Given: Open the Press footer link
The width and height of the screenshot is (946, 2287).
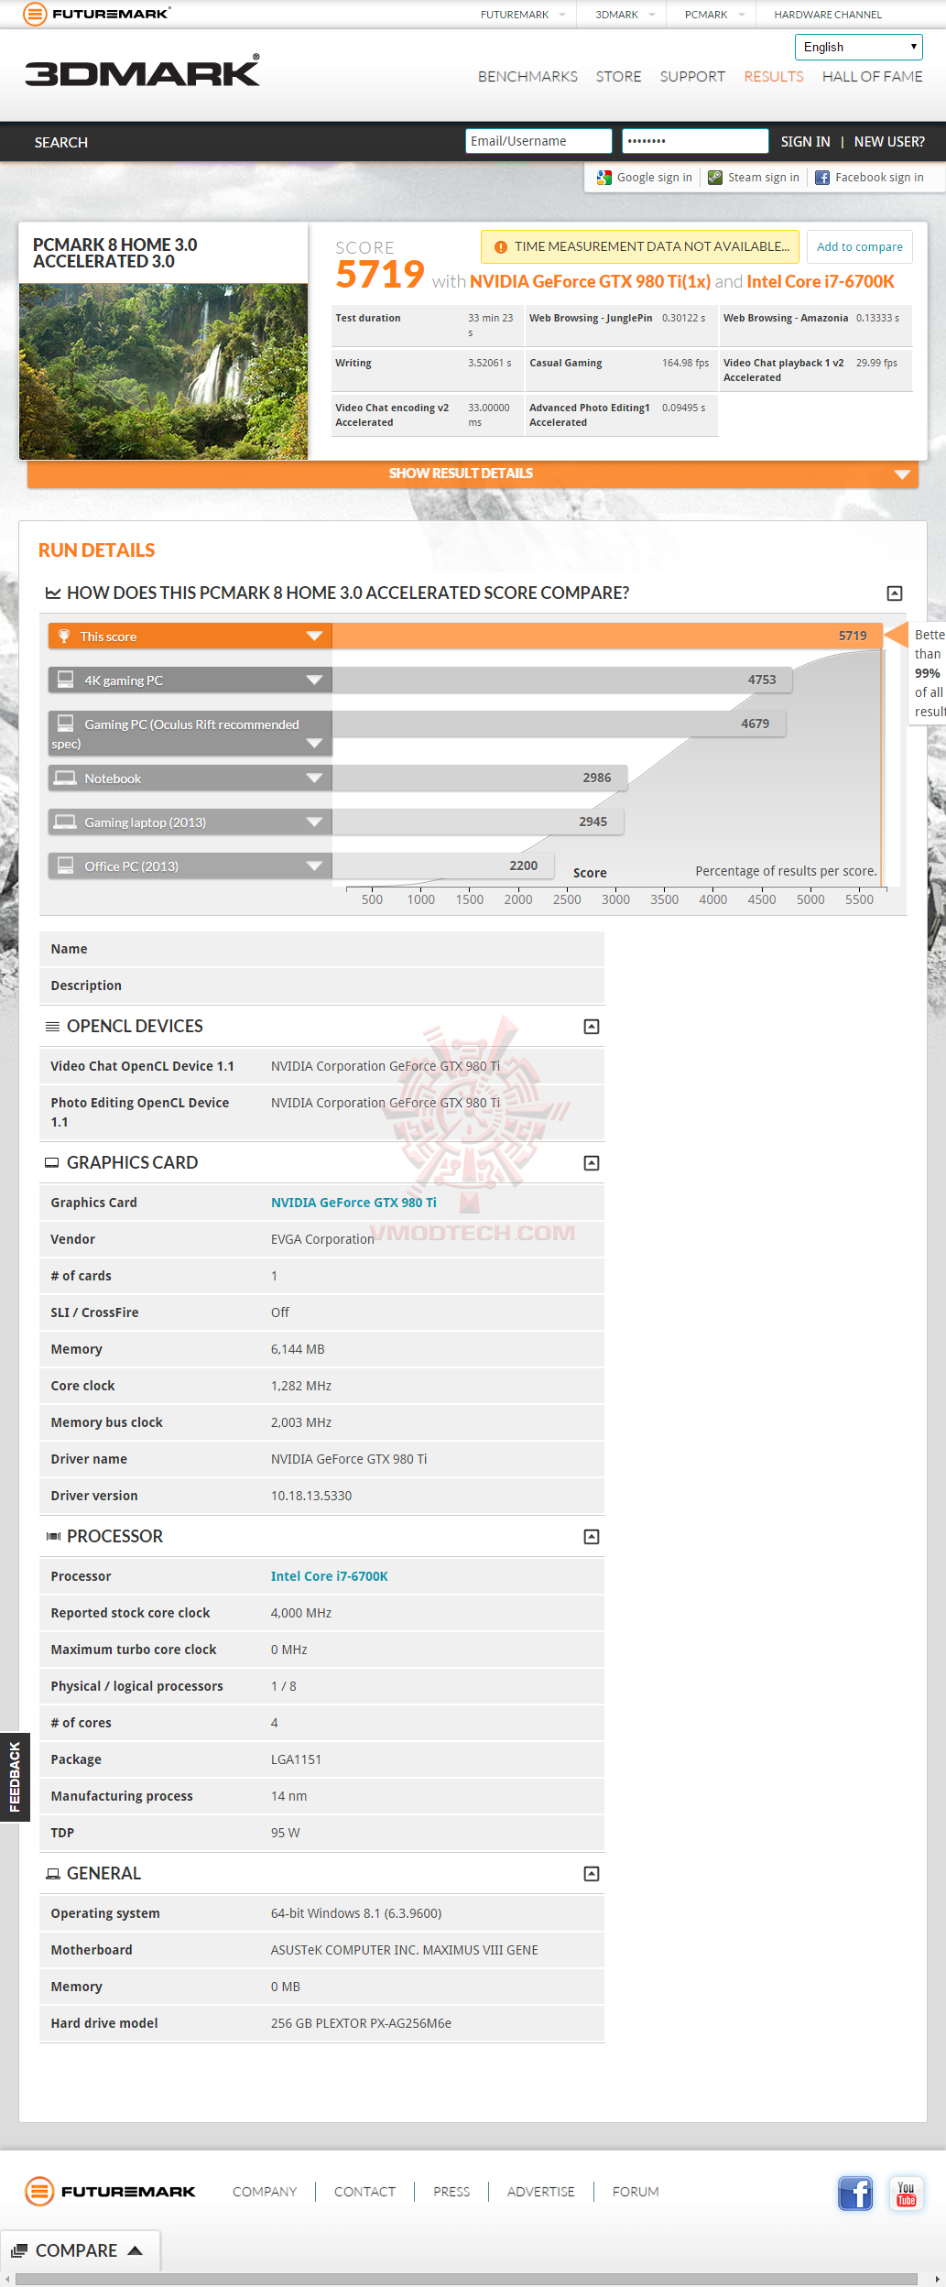Looking at the screenshot, I should click(451, 2192).
